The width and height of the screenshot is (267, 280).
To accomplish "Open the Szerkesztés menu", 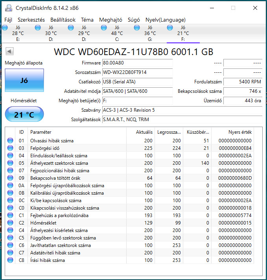I will click(31, 20).
